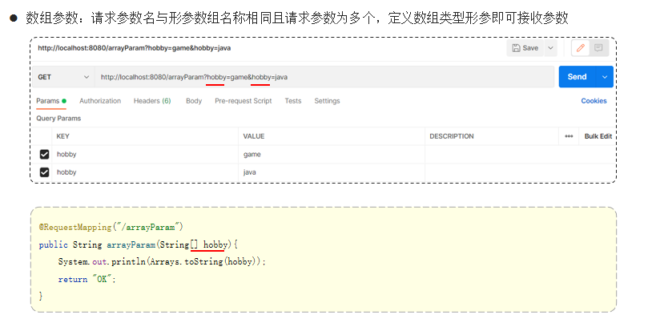Image resolution: width=660 pixels, height=315 pixels.
Task: Switch to the Tests tab
Action: (x=293, y=101)
